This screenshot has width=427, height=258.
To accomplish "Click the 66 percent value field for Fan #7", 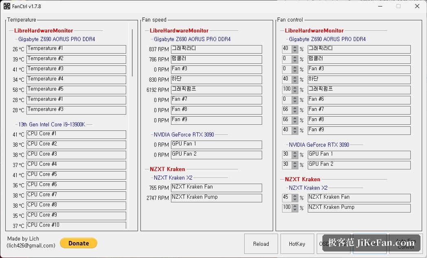I will pyautogui.click(x=287, y=110).
